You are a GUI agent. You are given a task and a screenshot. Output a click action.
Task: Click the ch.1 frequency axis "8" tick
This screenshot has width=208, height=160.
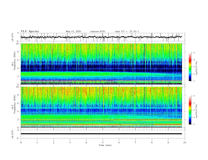[19, 52]
